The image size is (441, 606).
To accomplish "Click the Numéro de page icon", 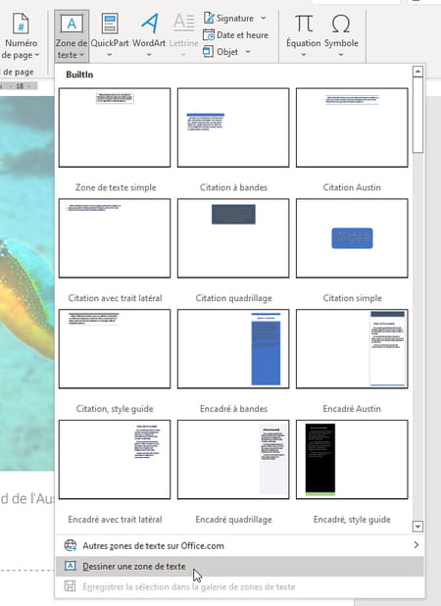I will 21,24.
